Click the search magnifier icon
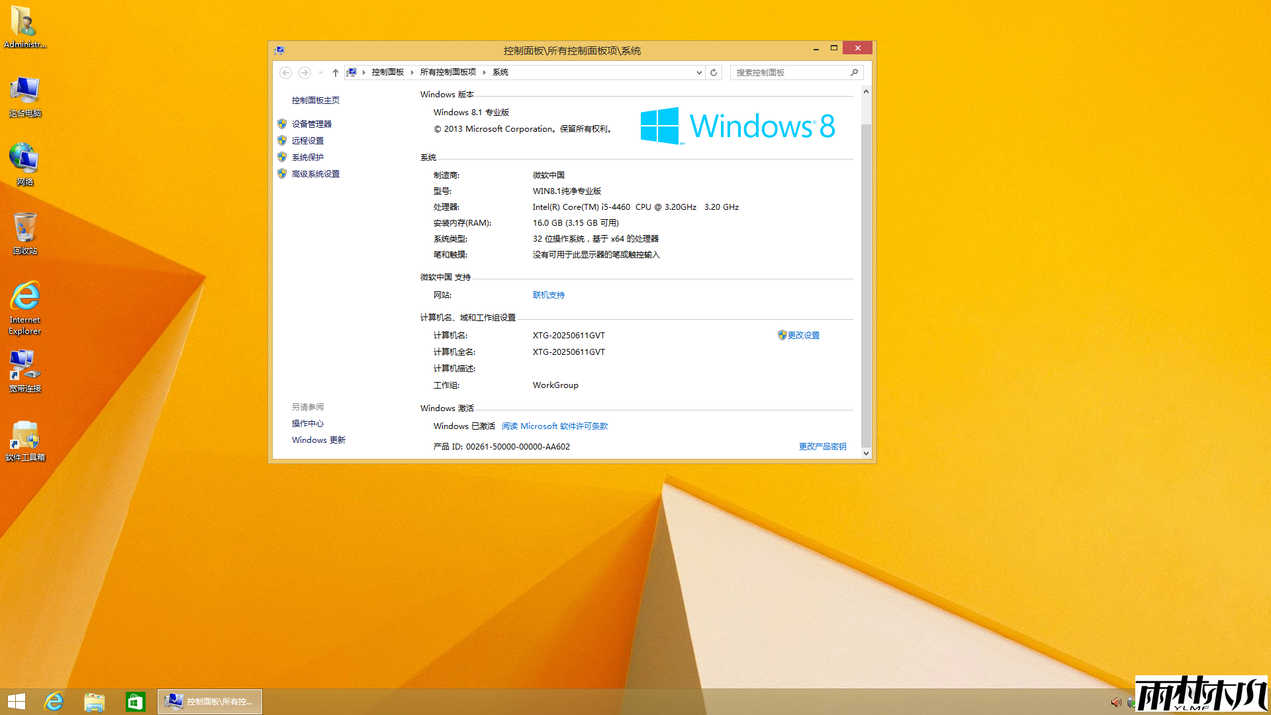 point(854,73)
